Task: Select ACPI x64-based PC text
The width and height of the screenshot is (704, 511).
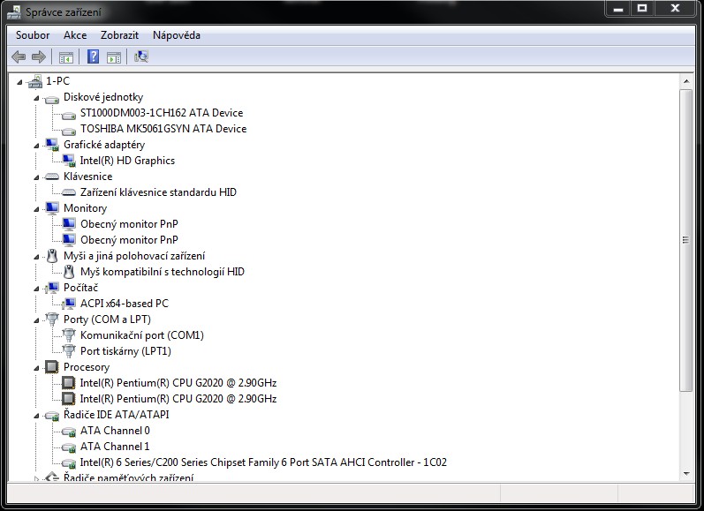Action: coord(125,304)
